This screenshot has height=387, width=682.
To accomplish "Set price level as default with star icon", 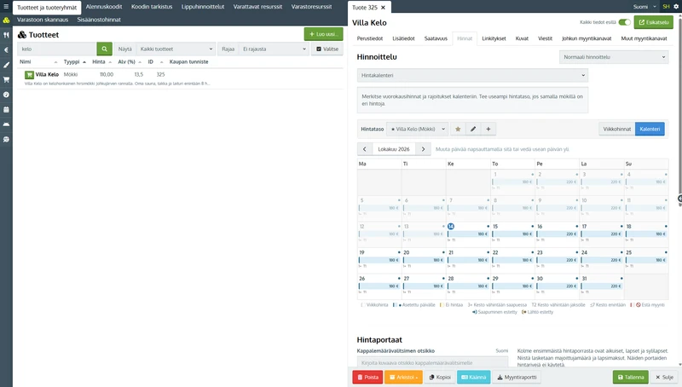I will [x=458, y=130].
